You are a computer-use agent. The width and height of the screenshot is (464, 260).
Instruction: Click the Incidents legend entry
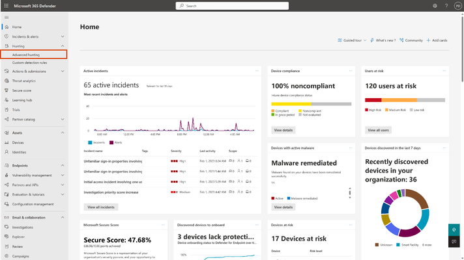(96, 142)
